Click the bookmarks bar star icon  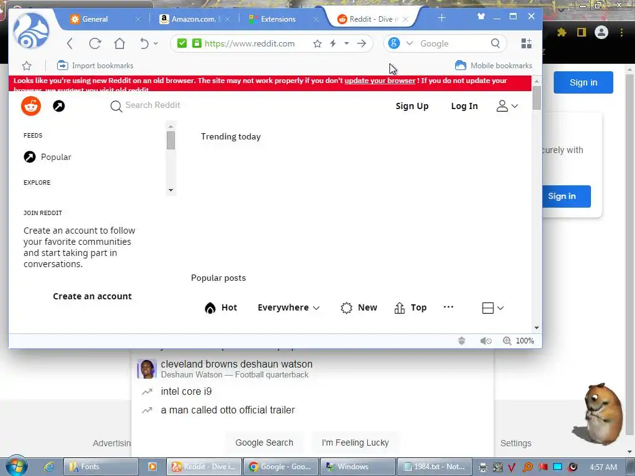(27, 66)
